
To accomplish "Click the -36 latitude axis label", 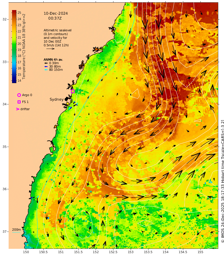I will (x=4, y=189).
